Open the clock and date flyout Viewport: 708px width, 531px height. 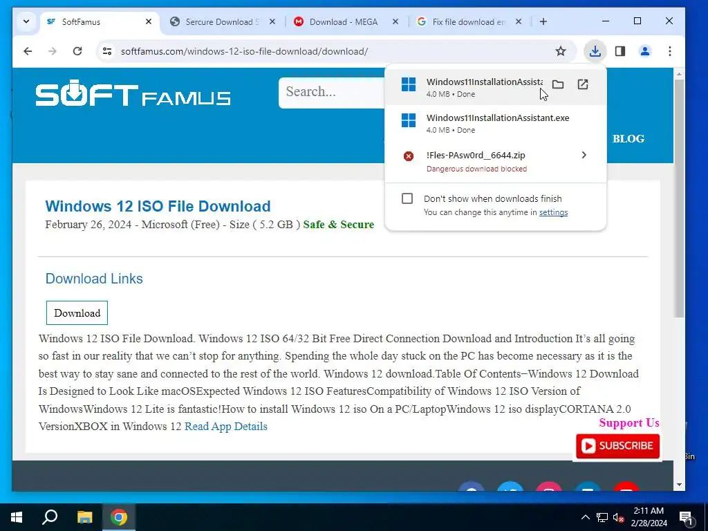(649, 517)
